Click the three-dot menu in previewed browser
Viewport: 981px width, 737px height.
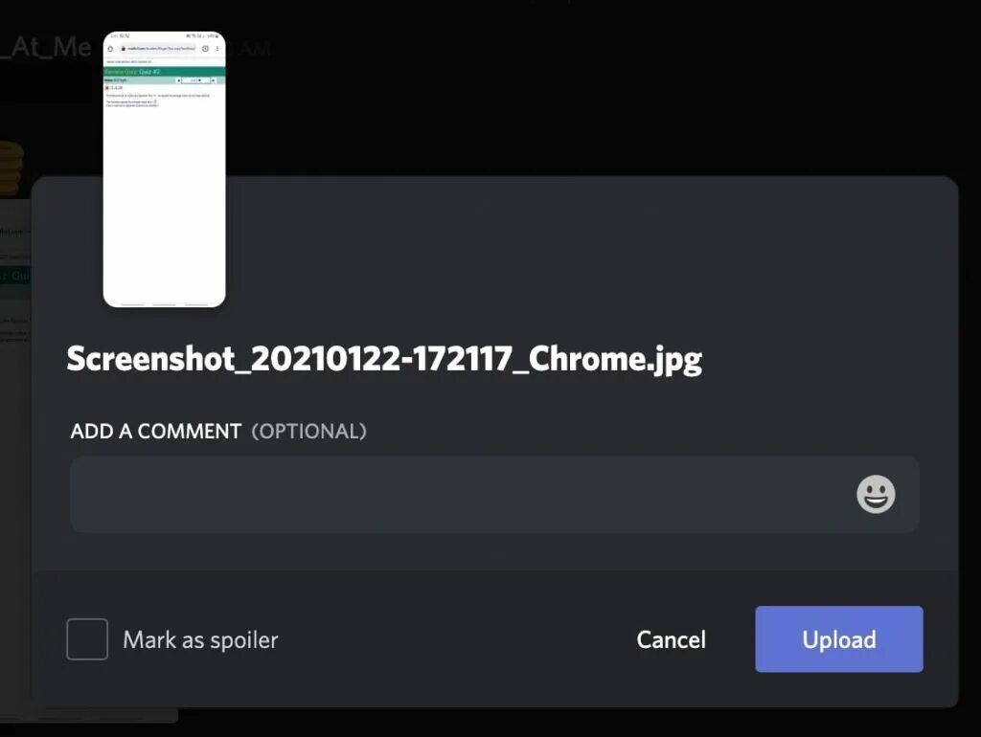pos(217,49)
